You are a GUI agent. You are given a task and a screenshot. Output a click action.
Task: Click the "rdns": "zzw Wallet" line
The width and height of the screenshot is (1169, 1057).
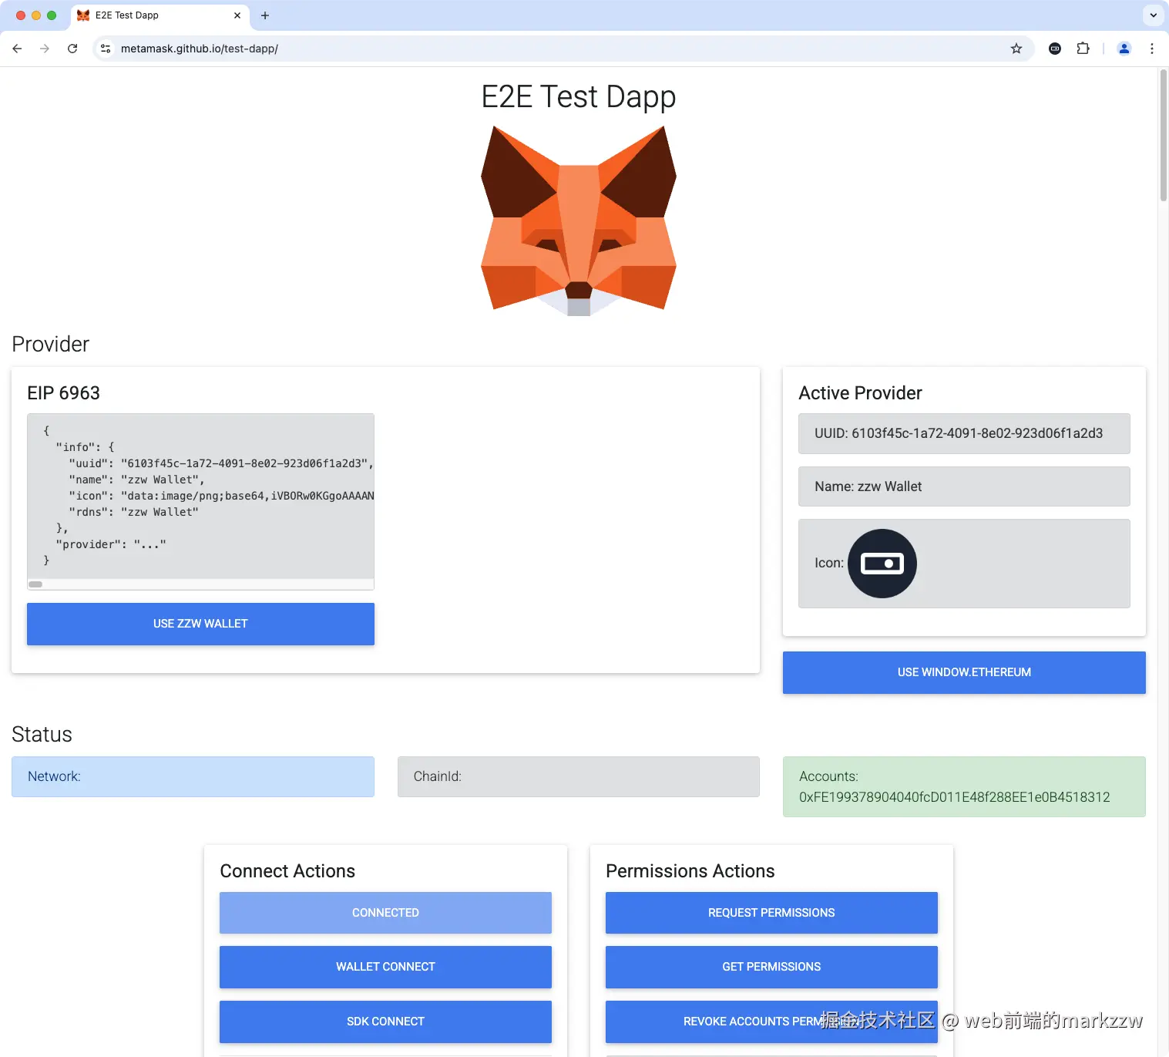[x=133, y=512]
